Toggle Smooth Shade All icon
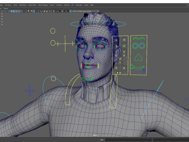 pyautogui.click(x=11, y=11)
